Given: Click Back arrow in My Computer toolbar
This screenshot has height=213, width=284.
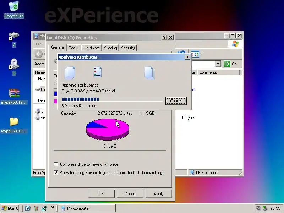Looking at the screenshot, I should (x=39, y=54).
